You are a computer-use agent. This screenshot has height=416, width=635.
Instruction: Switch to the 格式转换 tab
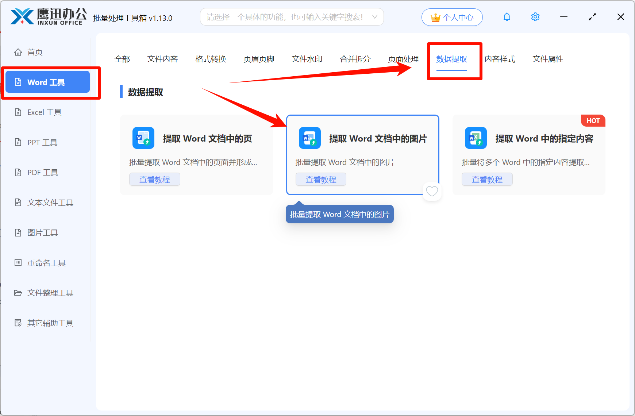(x=211, y=59)
